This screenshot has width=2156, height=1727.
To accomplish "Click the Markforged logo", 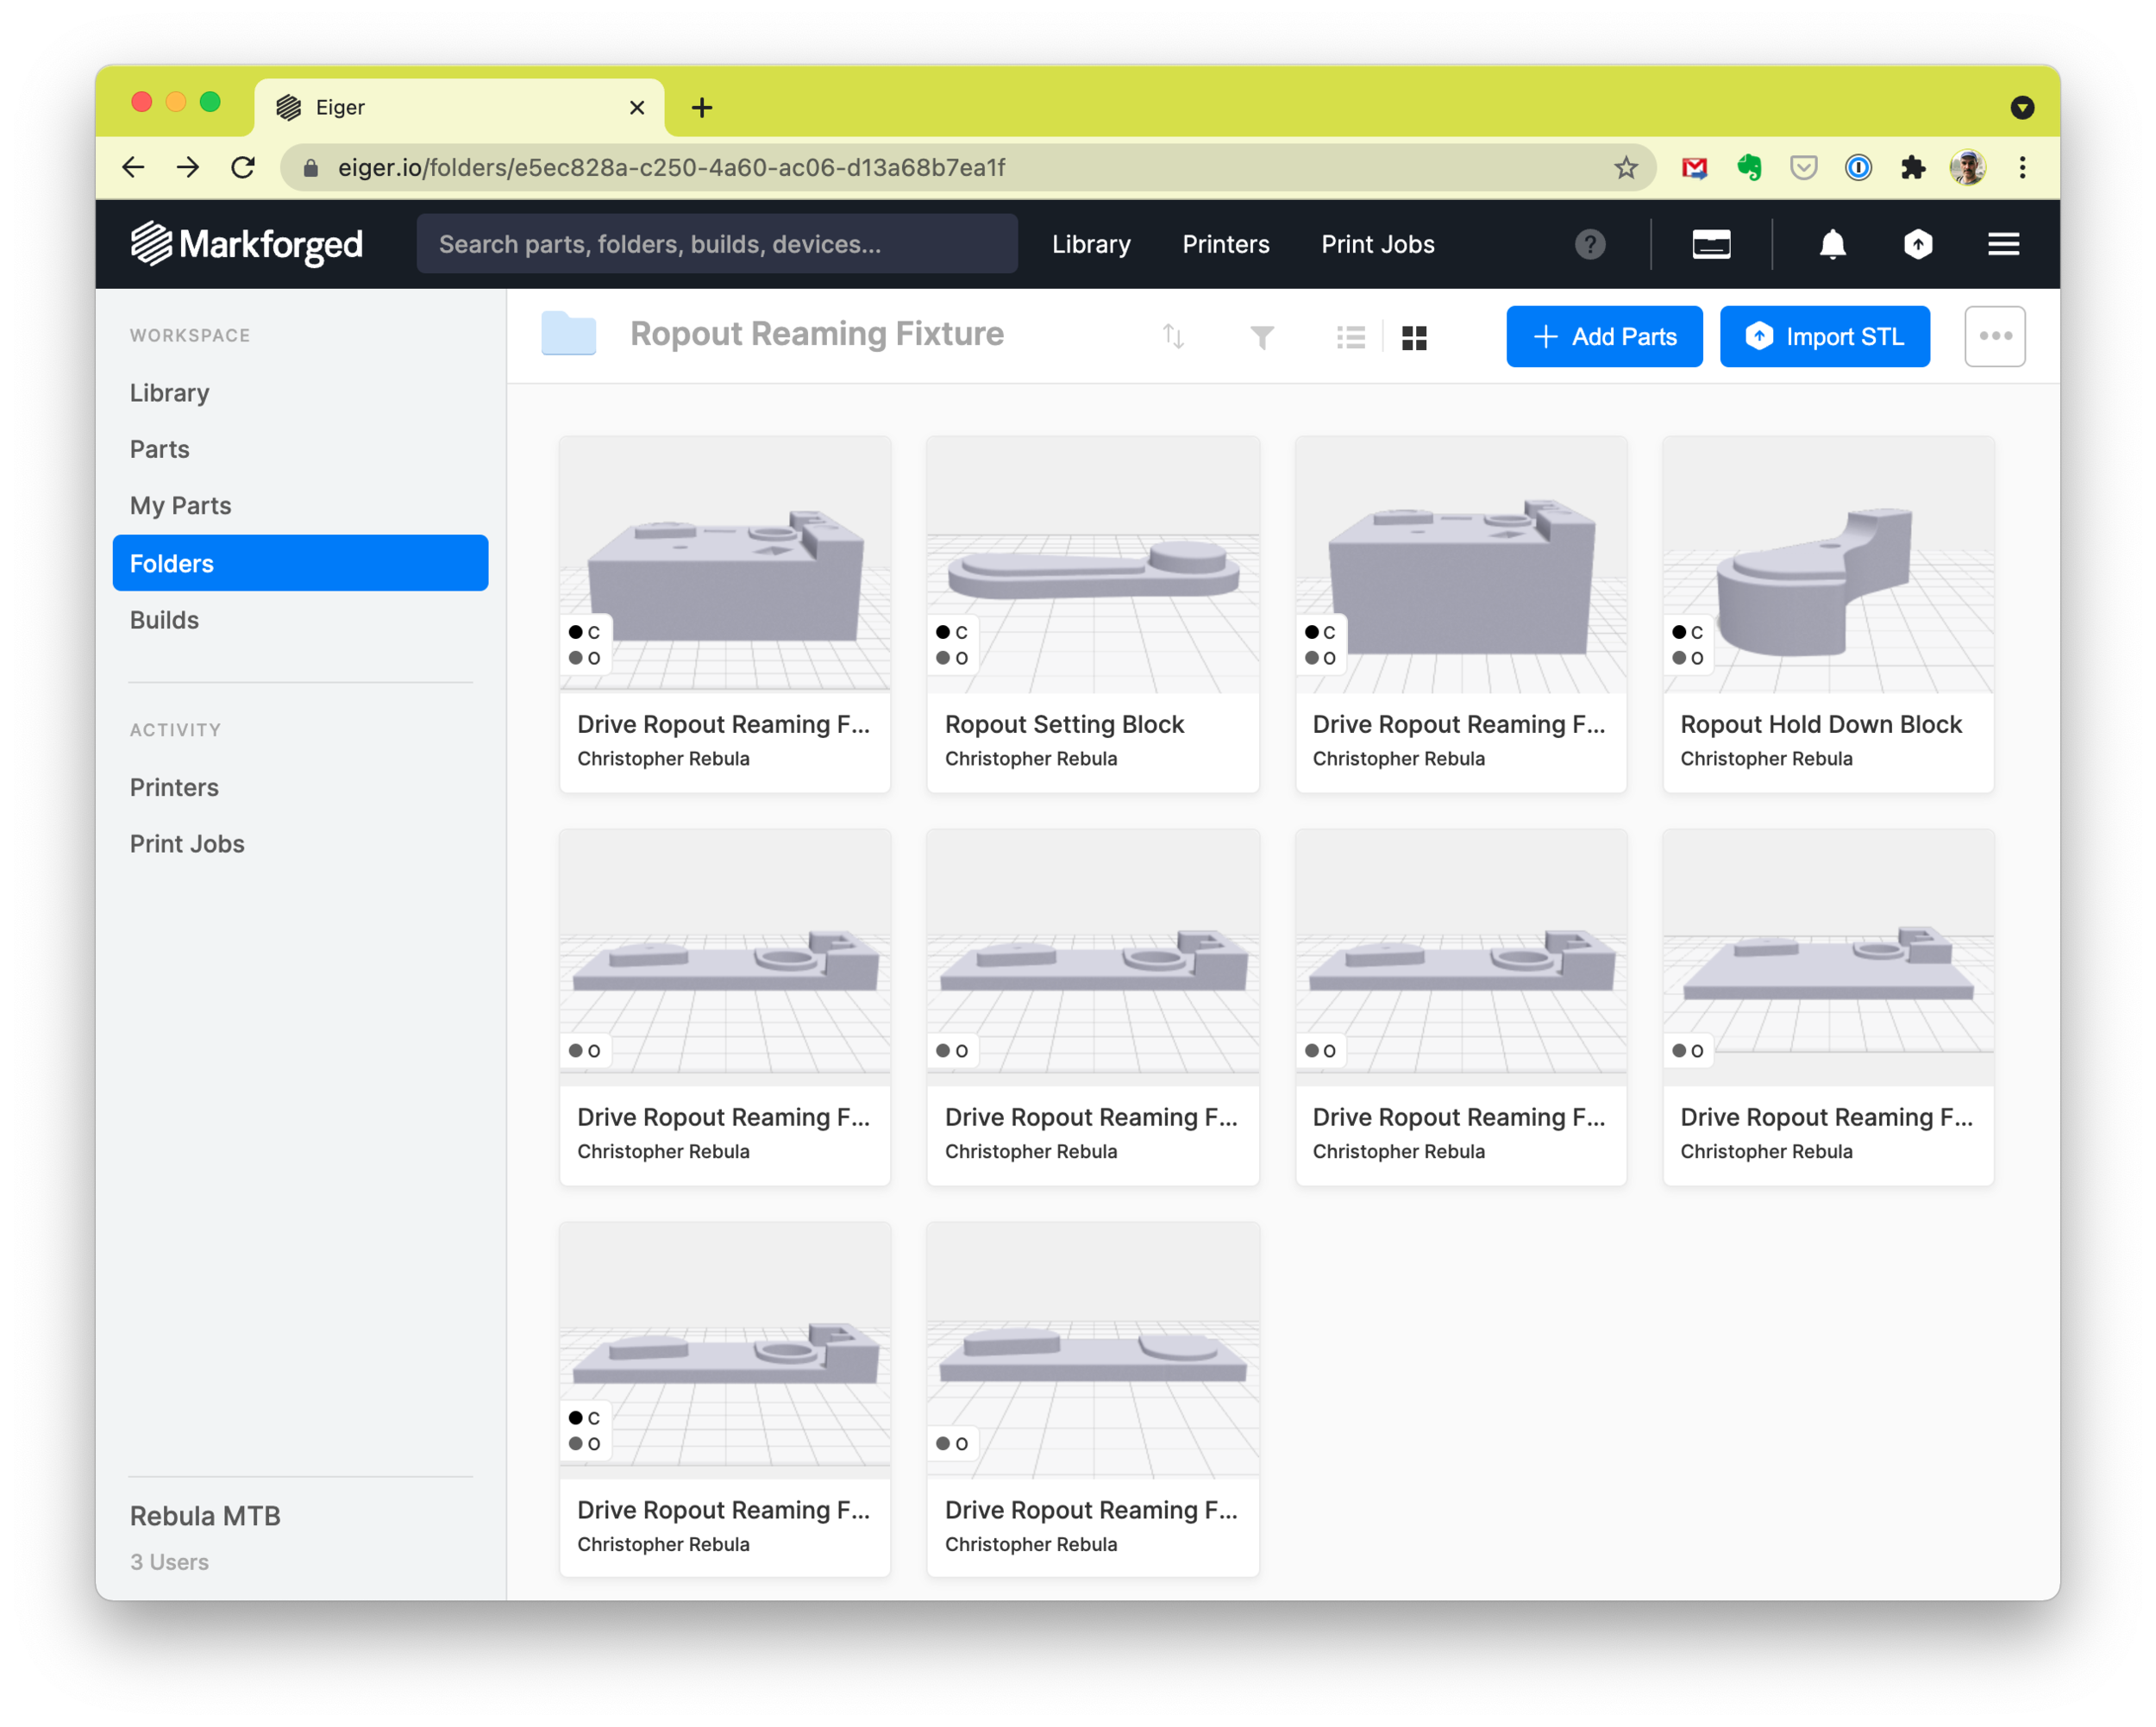I will coord(246,244).
